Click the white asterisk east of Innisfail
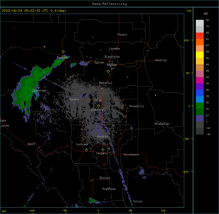The image size is (219, 214). [128, 77]
